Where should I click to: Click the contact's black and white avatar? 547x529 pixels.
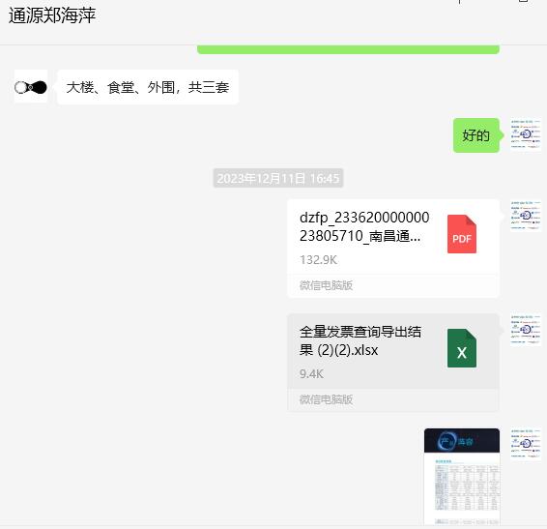[x=31, y=87]
